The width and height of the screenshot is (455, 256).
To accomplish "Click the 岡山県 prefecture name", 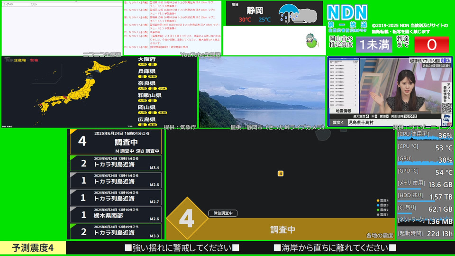I will [x=147, y=108].
